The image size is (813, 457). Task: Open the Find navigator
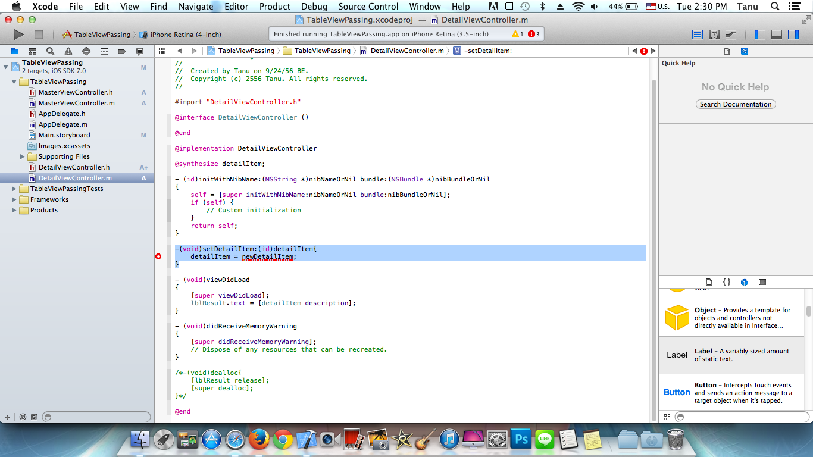[50, 51]
